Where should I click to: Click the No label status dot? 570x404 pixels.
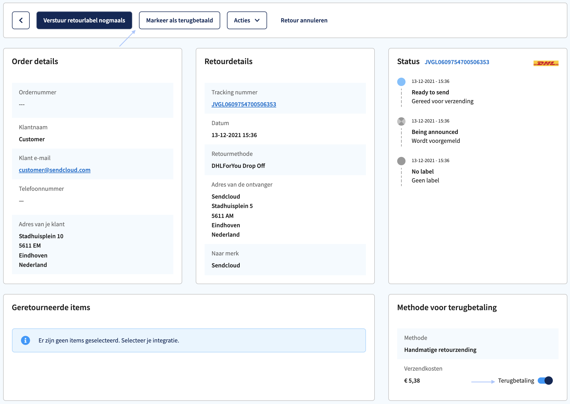(401, 161)
